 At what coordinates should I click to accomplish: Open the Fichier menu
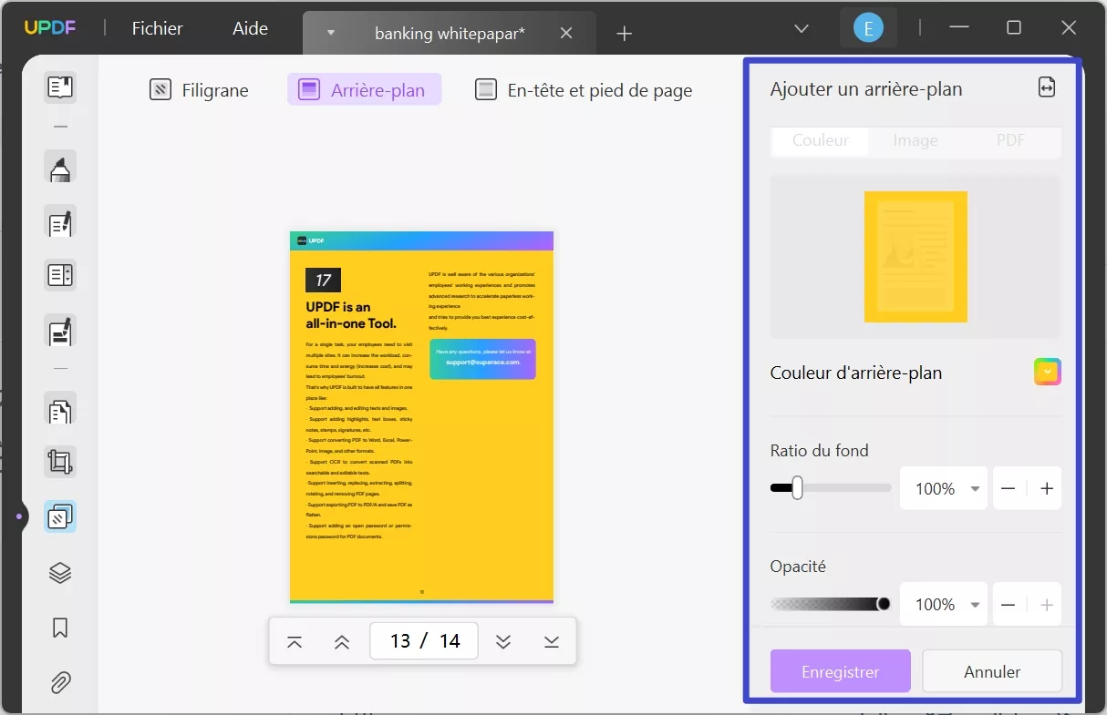[157, 28]
